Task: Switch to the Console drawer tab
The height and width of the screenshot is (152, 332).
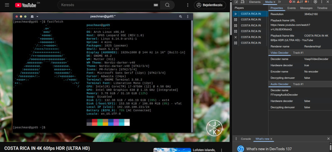Action: click(x=246, y=139)
